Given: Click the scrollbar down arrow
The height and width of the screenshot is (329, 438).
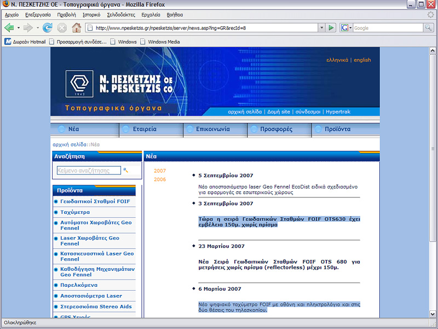Looking at the screenshot, I should click(433, 314).
